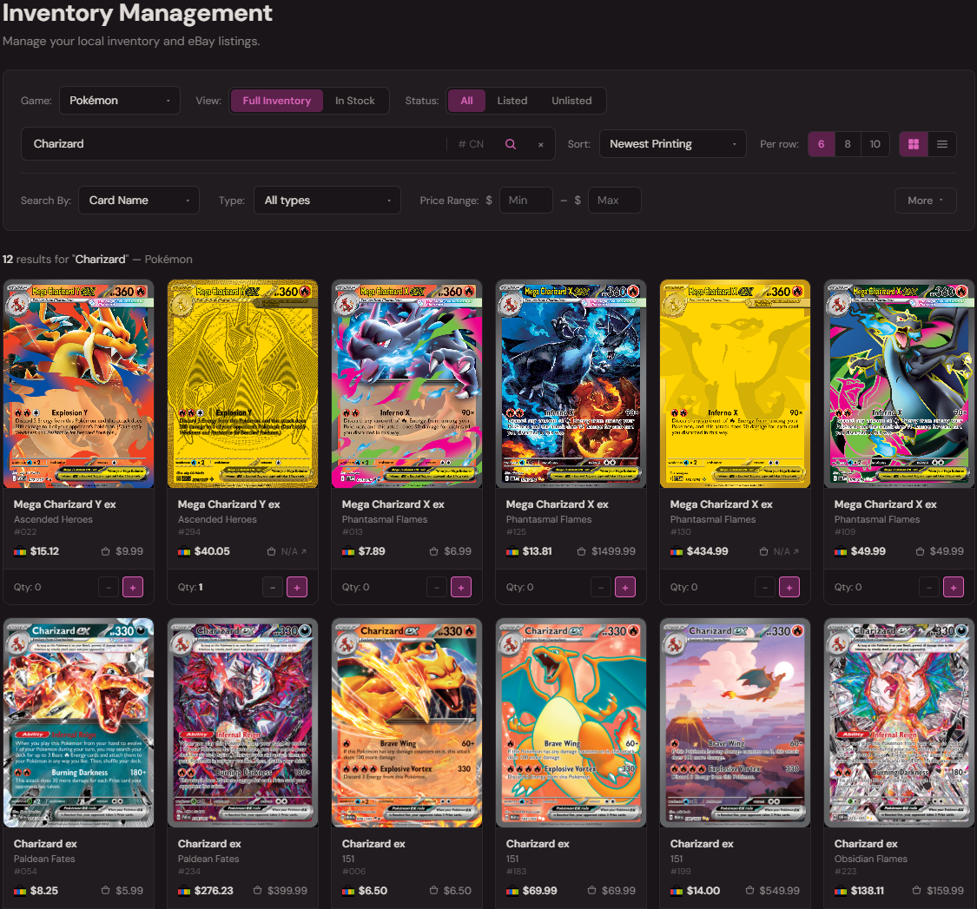This screenshot has width=977, height=909.
Task: Open N/A listing link for Mega Charizard X #130
Action: [x=786, y=551]
